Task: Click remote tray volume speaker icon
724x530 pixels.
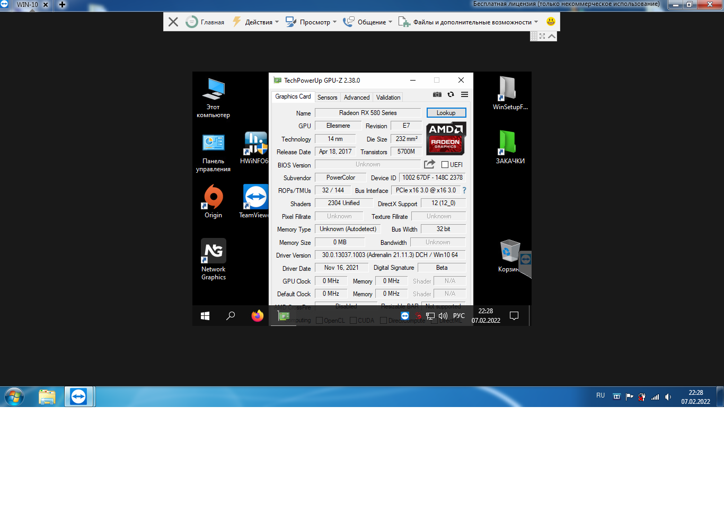Action: pyautogui.click(x=443, y=316)
